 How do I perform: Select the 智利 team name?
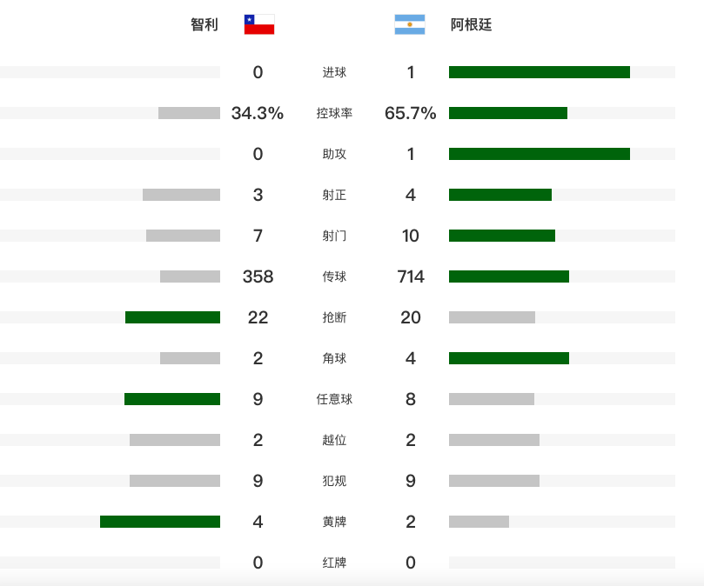point(204,24)
